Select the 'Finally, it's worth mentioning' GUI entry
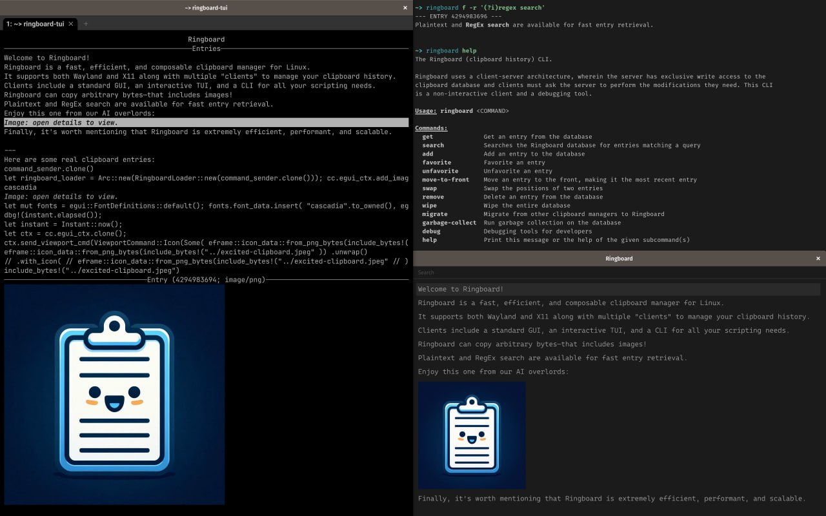Image resolution: width=826 pixels, height=516 pixels. pyautogui.click(x=611, y=498)
